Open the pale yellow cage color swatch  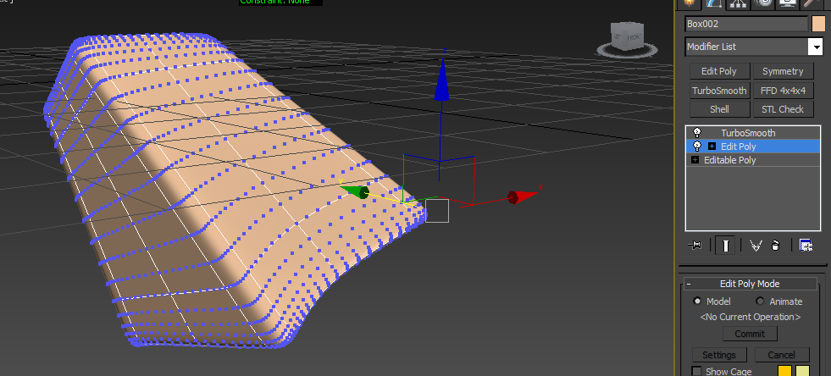coord(802,371)
